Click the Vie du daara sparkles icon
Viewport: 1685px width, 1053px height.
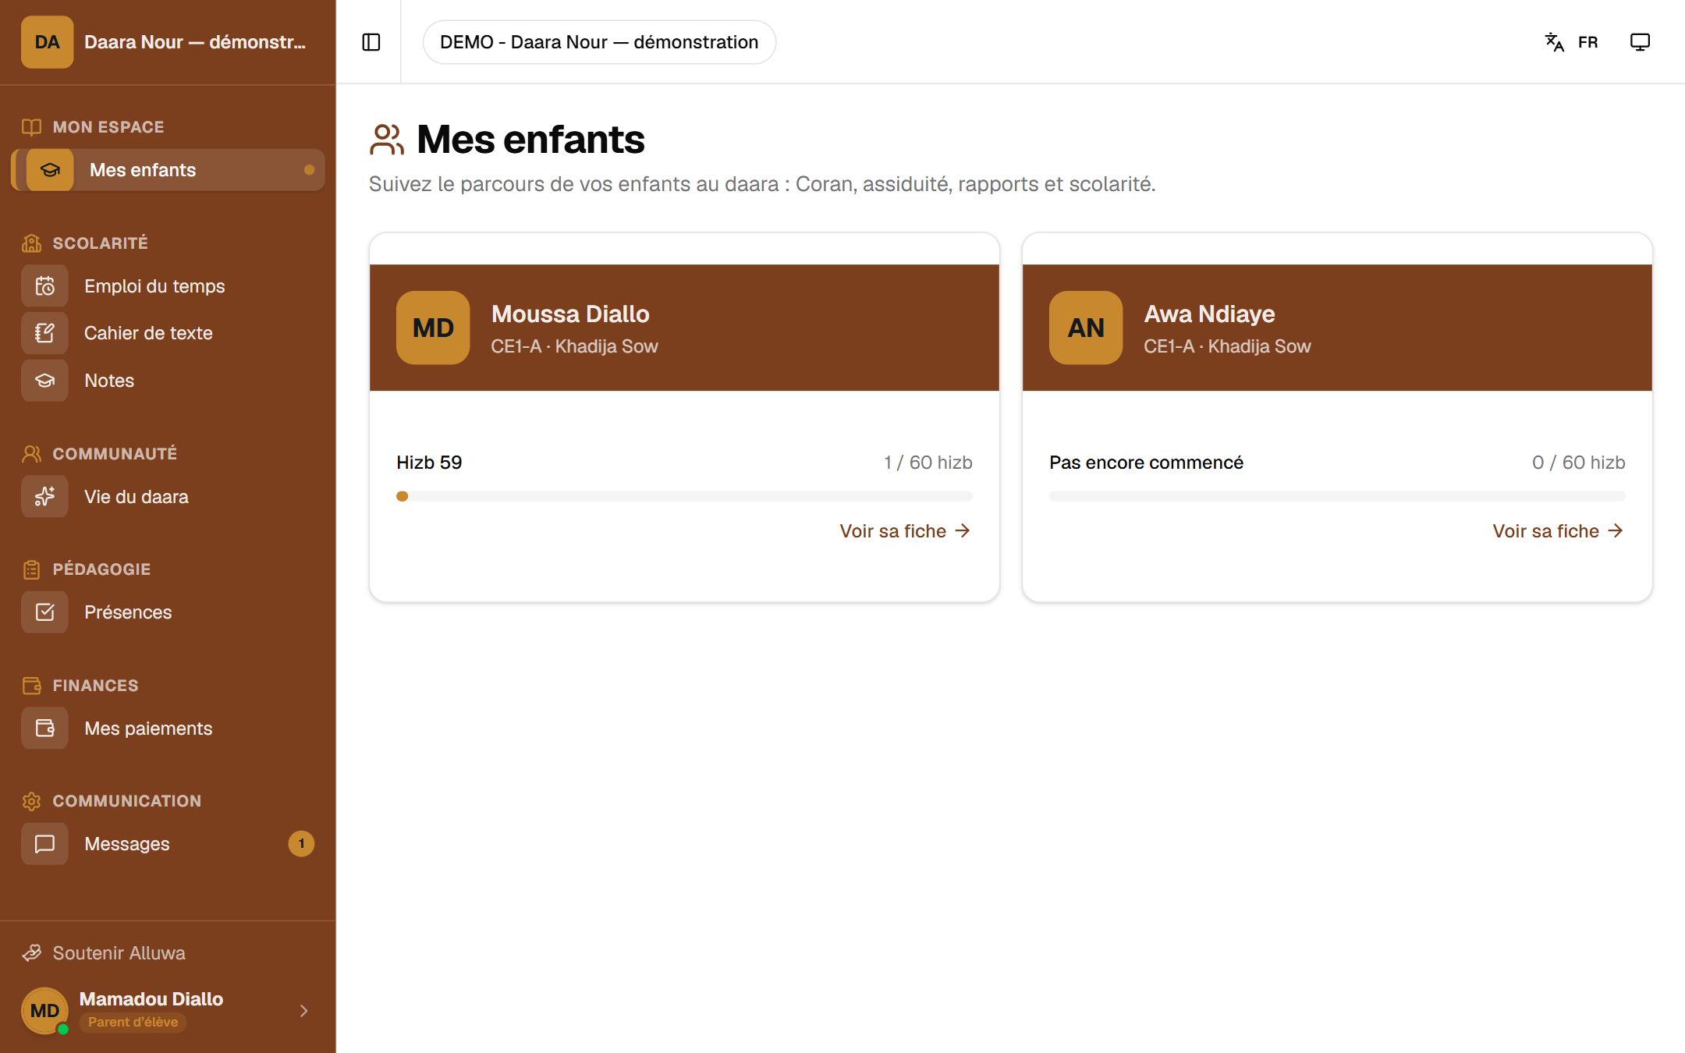click(44, 497)
